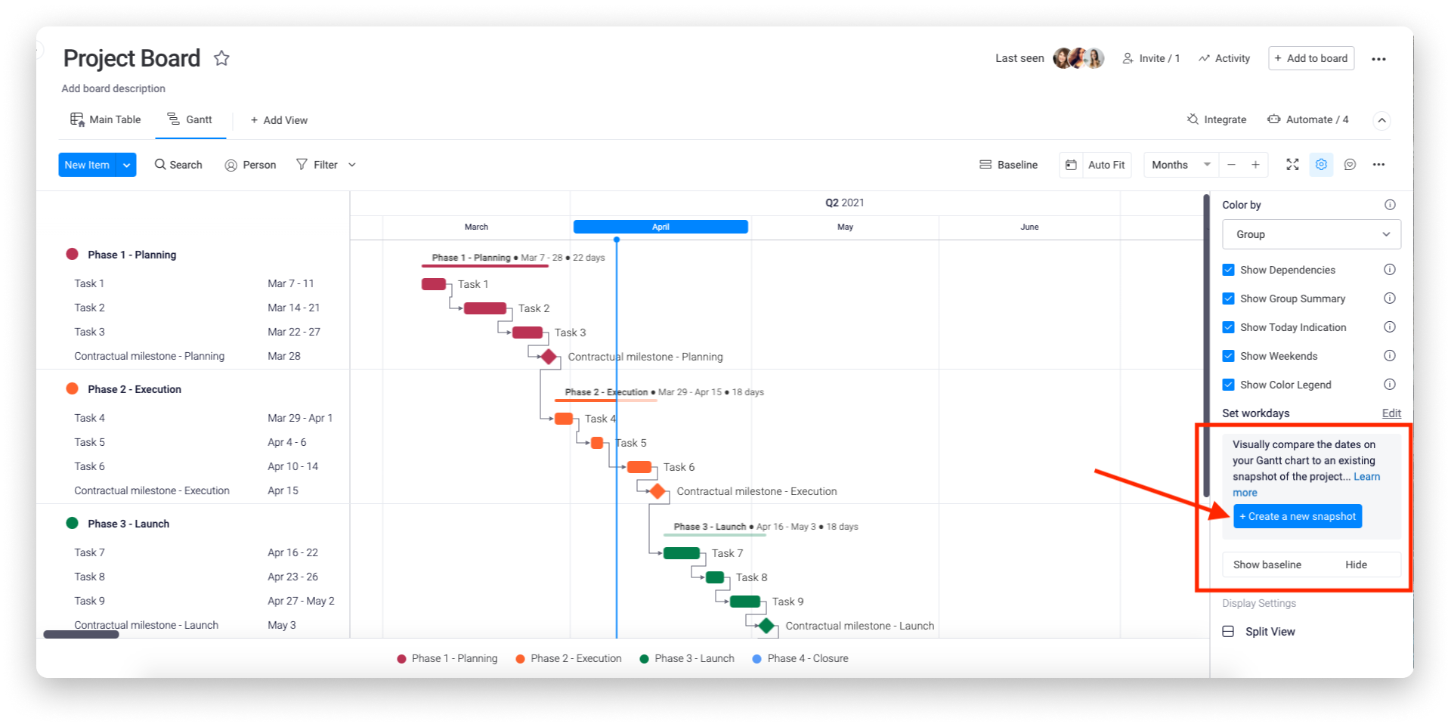Click the Phase 2 - Execution color dot
The width and height of the screenshot is (1451, 727).
73,388
